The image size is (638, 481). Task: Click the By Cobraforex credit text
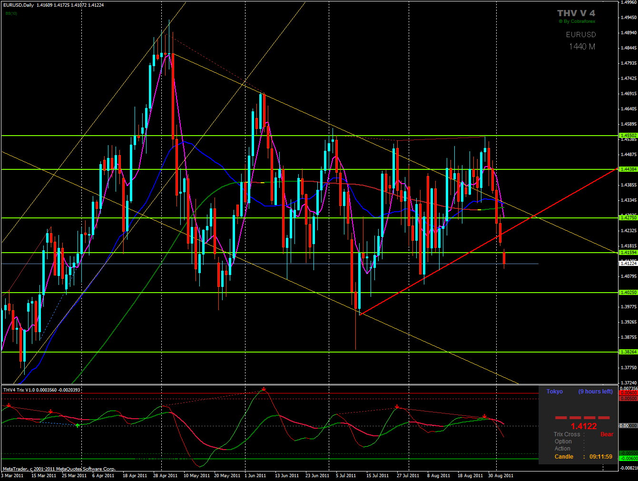pos(577,21)
